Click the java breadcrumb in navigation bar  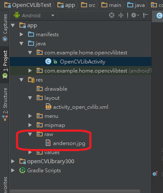(136, 5)
